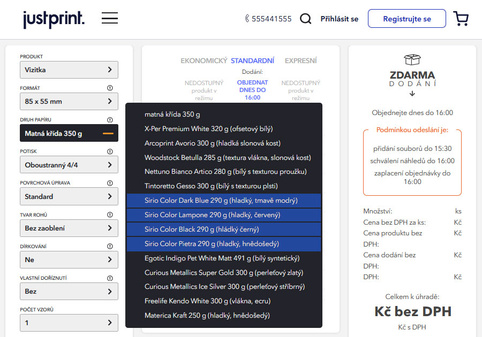
Task: Click 'Podmínkou odeslání je:' heading
Action: tap(412, 130)
